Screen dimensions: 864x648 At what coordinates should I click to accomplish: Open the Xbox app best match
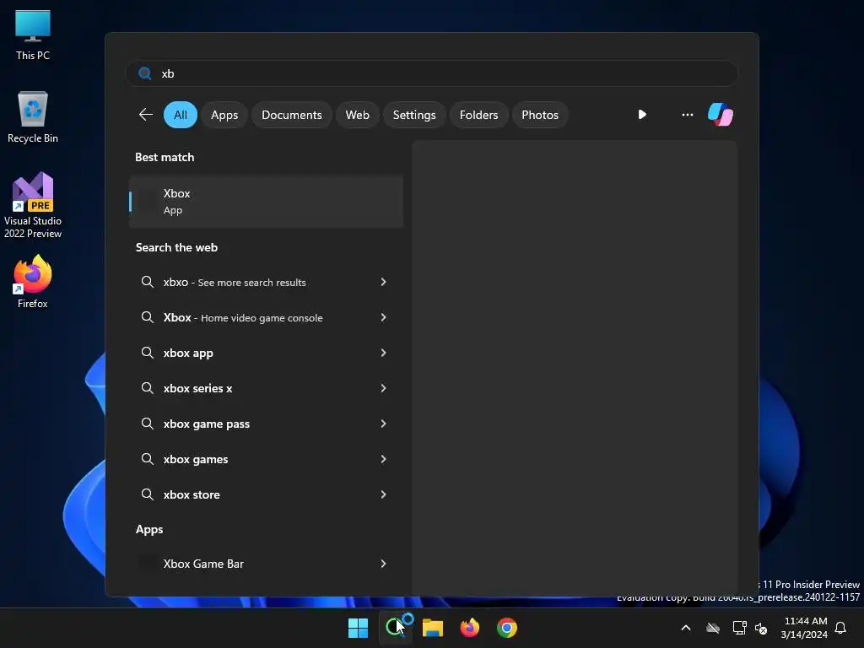coord(266,202)
